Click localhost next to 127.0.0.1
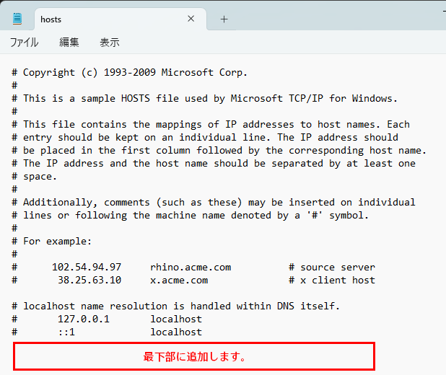446x375 pixels. [176, 319]
